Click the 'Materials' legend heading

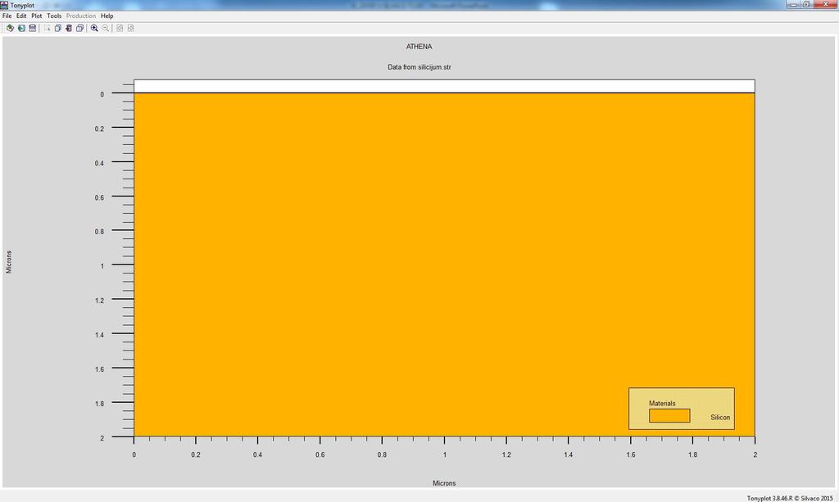(x=662, y=404)
